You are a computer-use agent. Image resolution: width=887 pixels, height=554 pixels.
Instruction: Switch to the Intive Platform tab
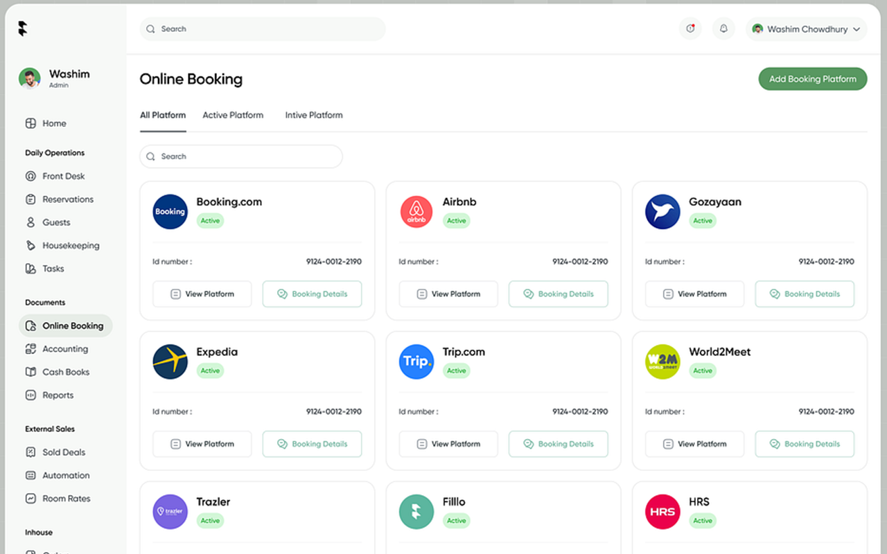click(314, 115)
